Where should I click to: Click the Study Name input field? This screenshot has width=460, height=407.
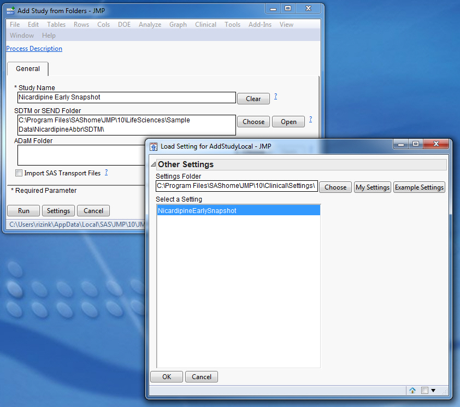(x=127, y=97)
